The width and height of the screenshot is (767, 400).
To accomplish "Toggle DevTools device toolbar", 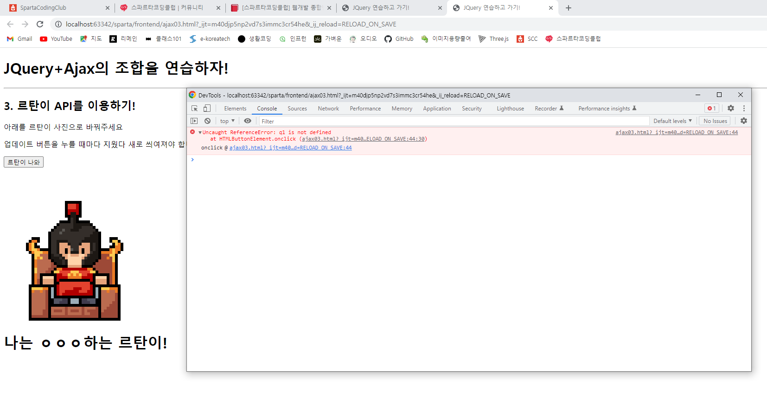I will (207, 108).
